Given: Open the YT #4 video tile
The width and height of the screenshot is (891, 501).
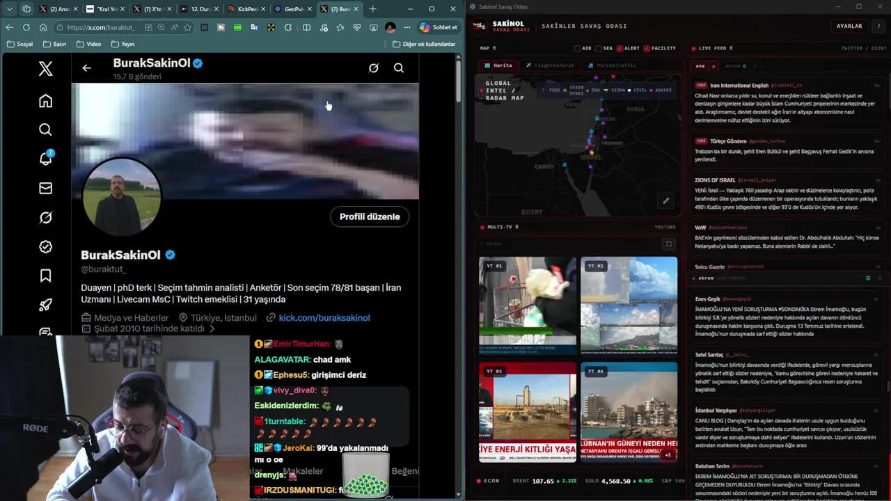Looking at the screenshot, I should [629, 412].
